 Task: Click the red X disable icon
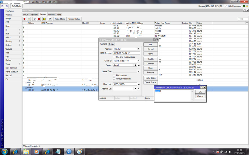click(x=39, y=19)
